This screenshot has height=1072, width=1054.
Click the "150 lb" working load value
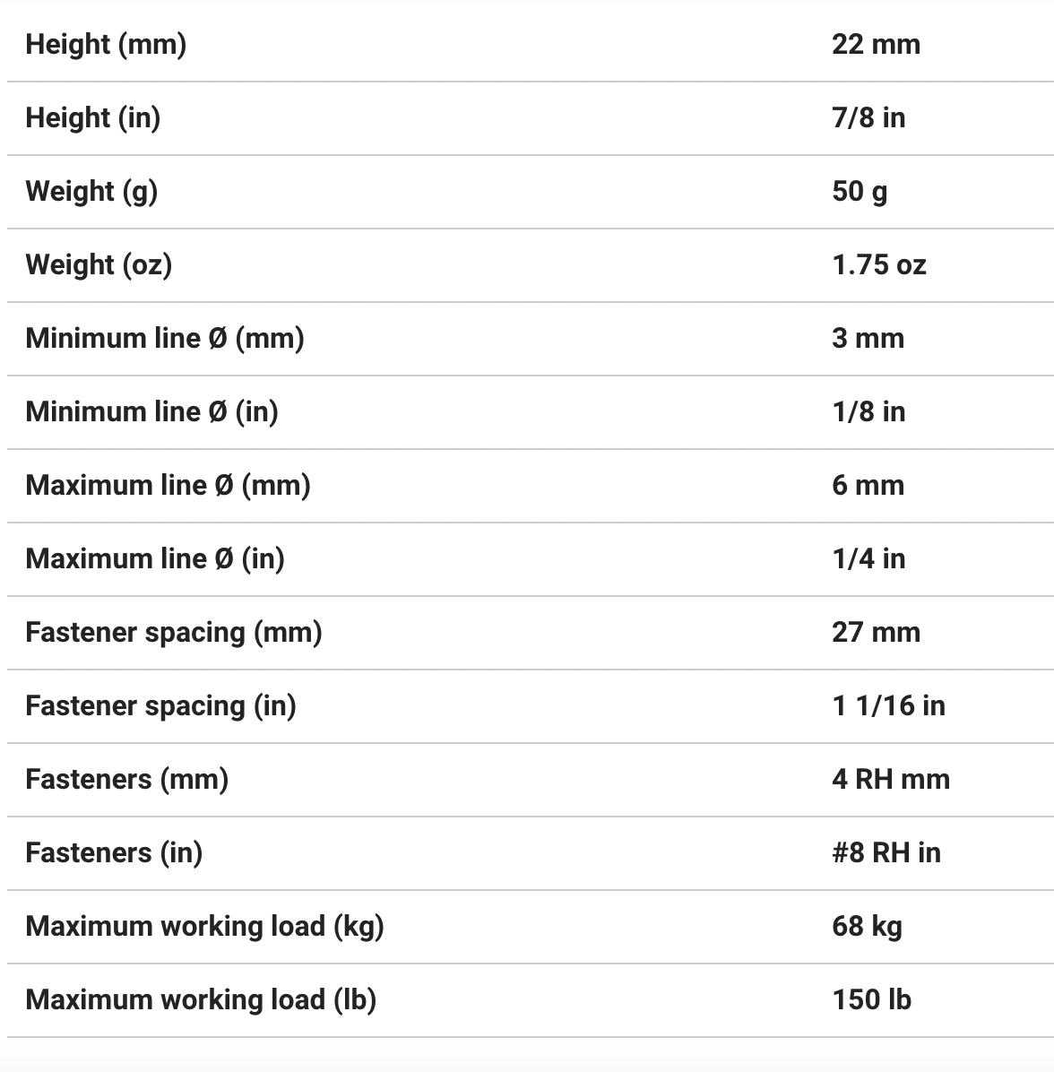(871, 999)
